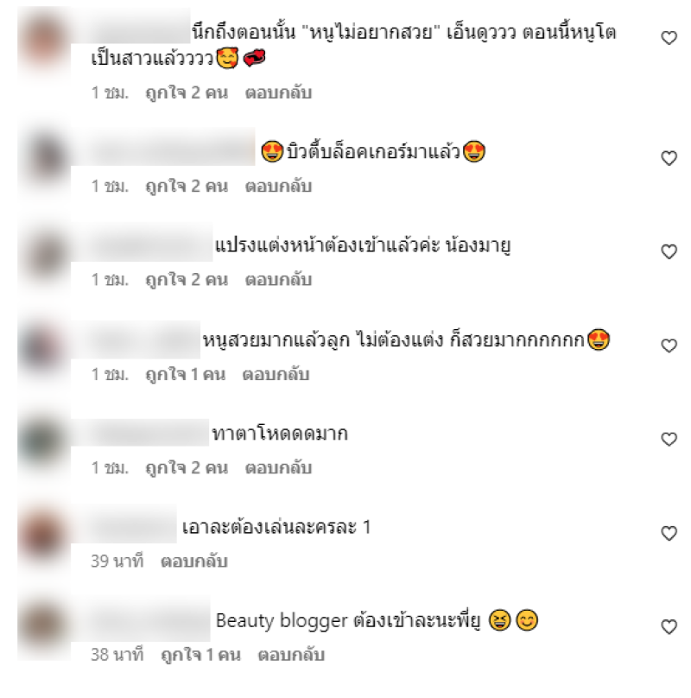Tap the heart beside เอาละต้องเล่นละครละ 1
691x698 pixels.
click(x=669, y=533)
